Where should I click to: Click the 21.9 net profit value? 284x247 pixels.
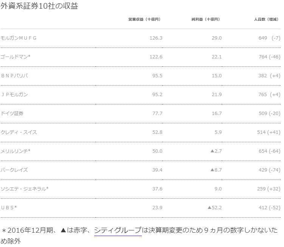217,95
